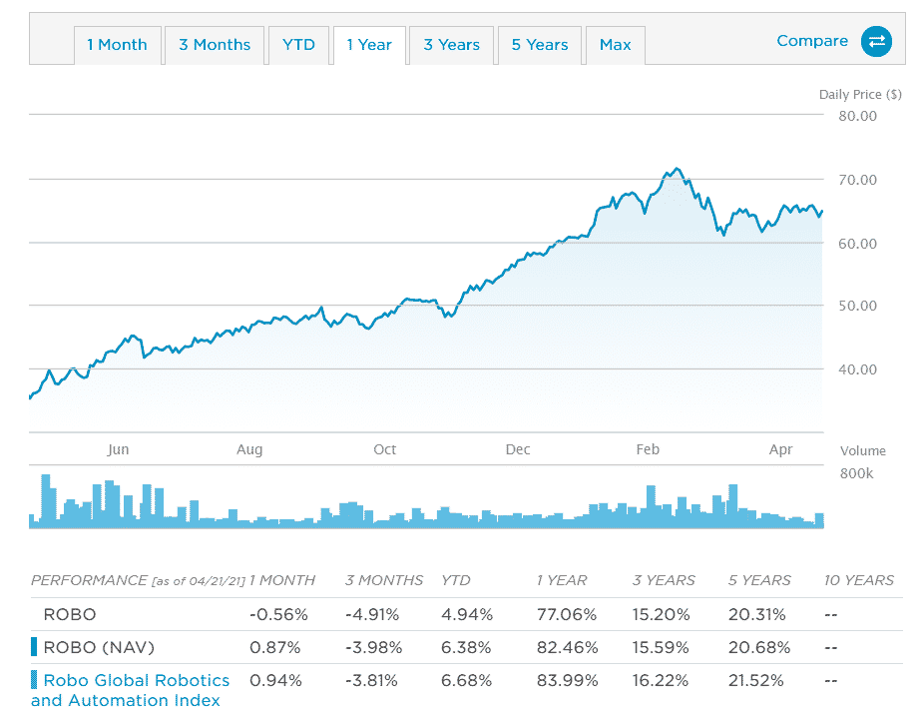The image size is (921, 711).
Task: Click ROBO (NAV) 1 month value 0.87%
Action: pos(274,647)
